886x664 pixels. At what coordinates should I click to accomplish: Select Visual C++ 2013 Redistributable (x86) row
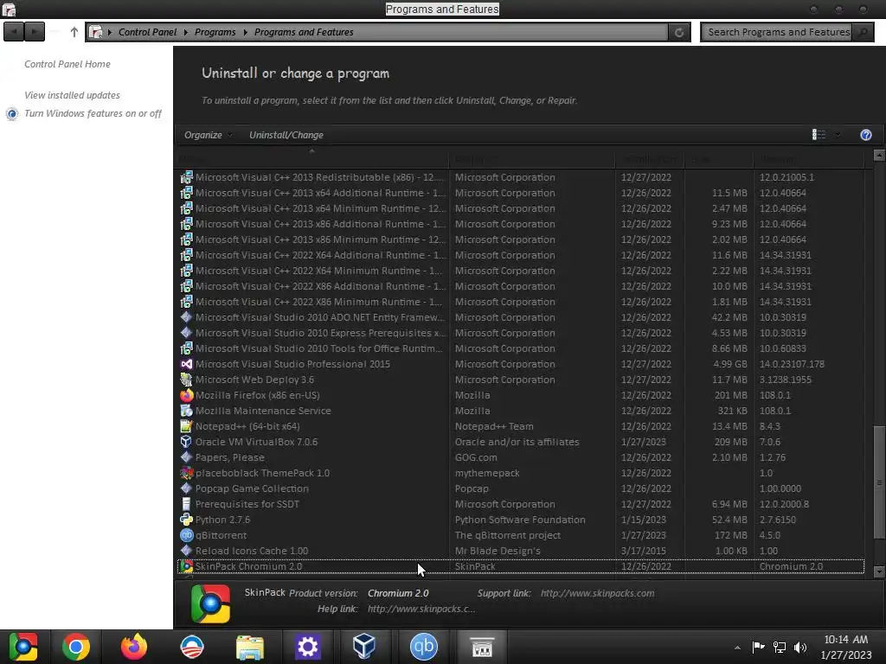(x=520, y=177)
